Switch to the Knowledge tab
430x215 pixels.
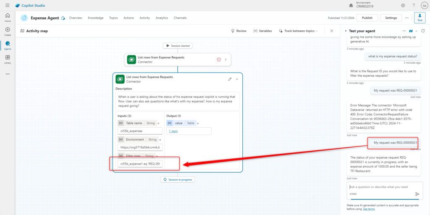(96, 18)
